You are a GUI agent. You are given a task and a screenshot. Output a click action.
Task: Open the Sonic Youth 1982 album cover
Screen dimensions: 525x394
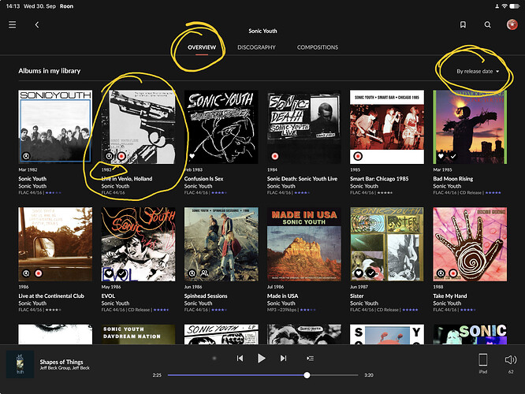point(55,127)
